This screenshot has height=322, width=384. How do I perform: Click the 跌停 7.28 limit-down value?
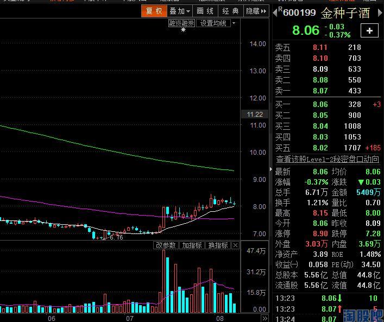point(373,233)
